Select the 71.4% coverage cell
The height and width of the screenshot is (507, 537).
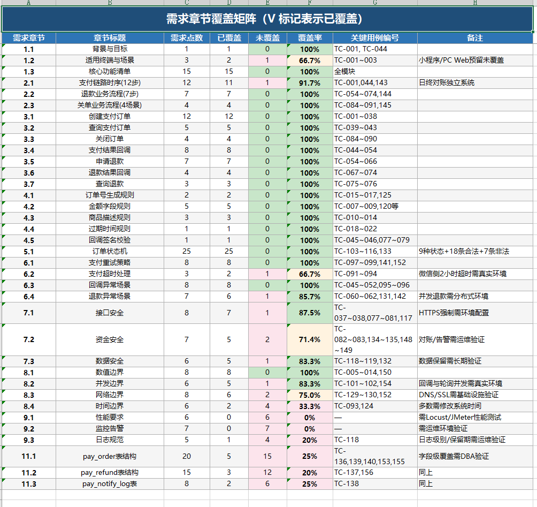tap(310, 340)
